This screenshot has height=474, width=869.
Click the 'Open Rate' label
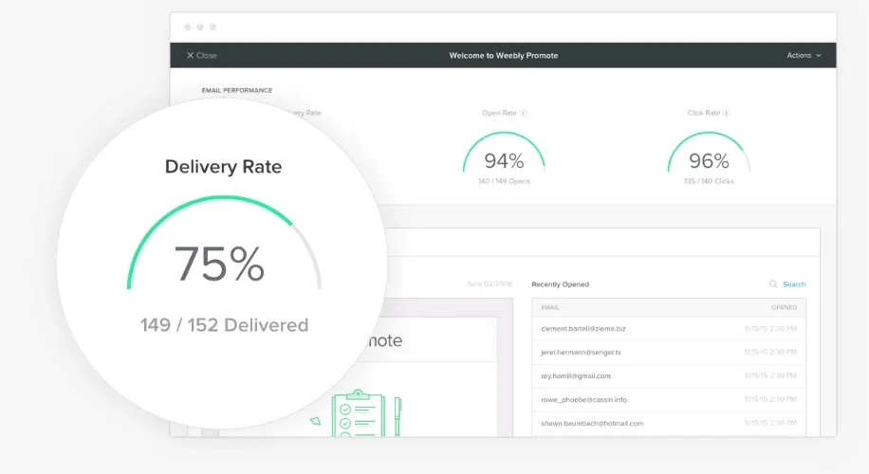click(x=499, y=113)
